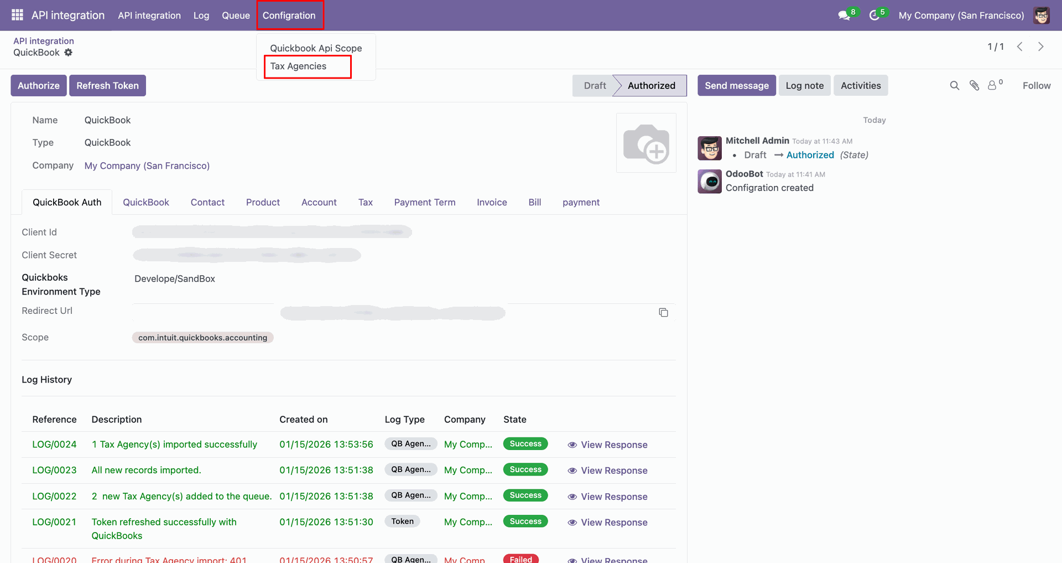The height and width of the screenshot is (563, 1062).
Task: Click the Activities button
Action: [861, 86]
